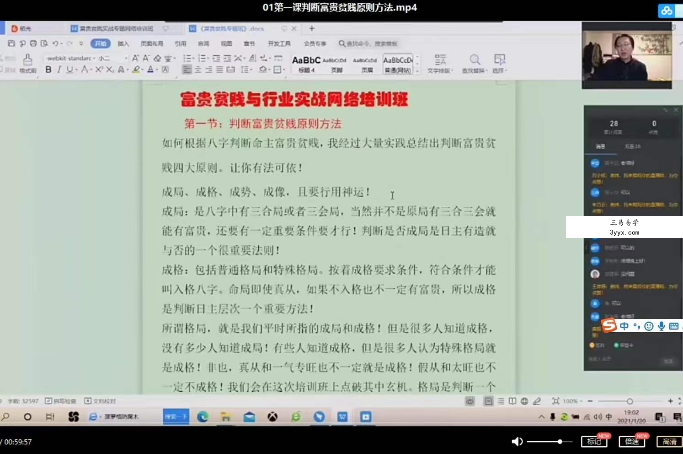Open the View ribbon tab

pyautogui.click(x=226, y=43)
